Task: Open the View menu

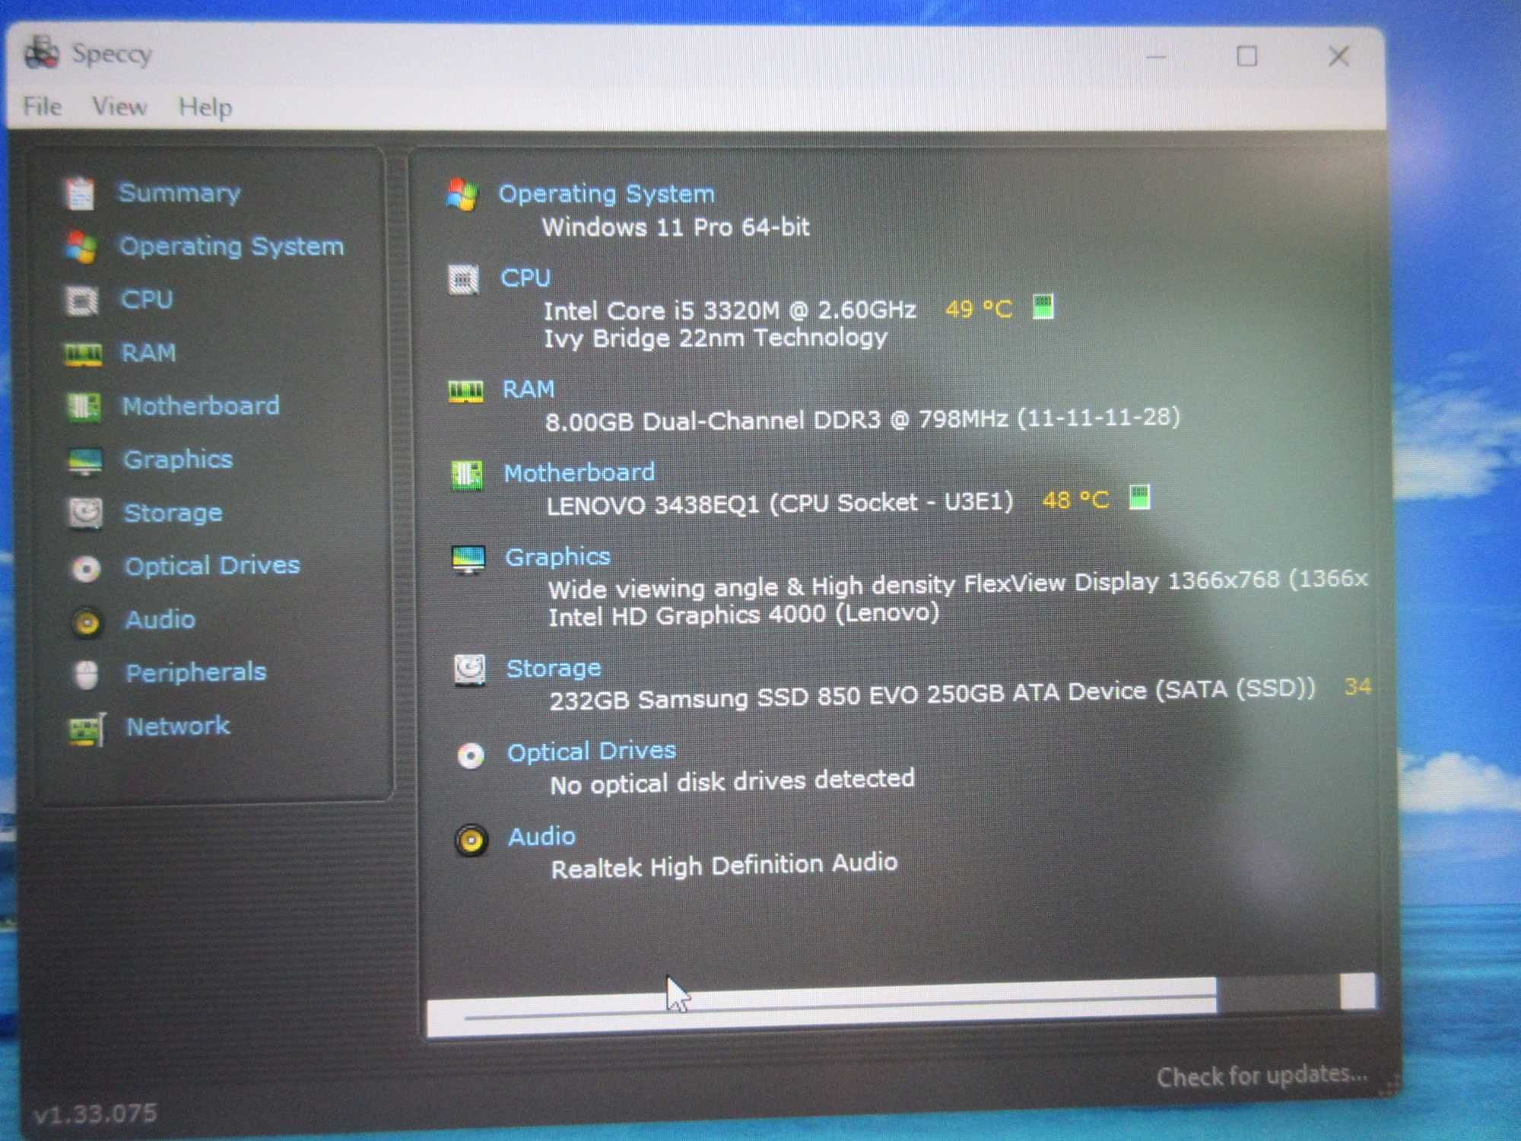Action: 119,106
